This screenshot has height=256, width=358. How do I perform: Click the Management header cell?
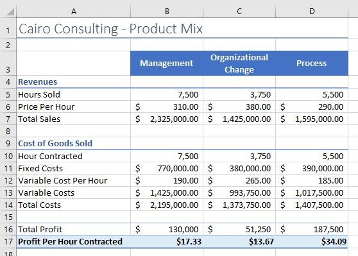click(167, 64)
